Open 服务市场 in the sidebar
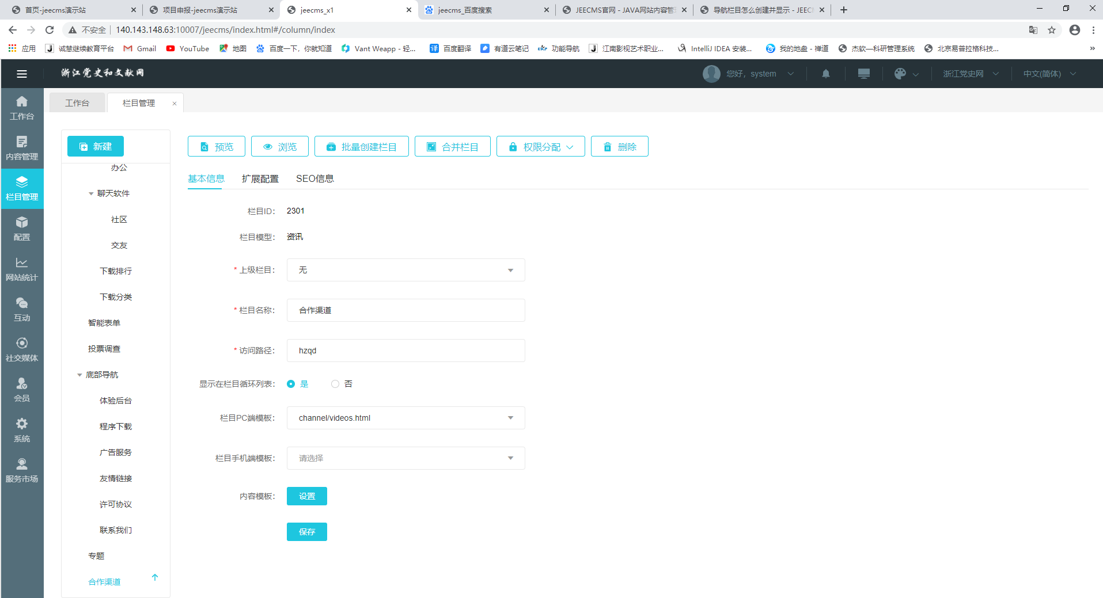 tap(22, 471)
